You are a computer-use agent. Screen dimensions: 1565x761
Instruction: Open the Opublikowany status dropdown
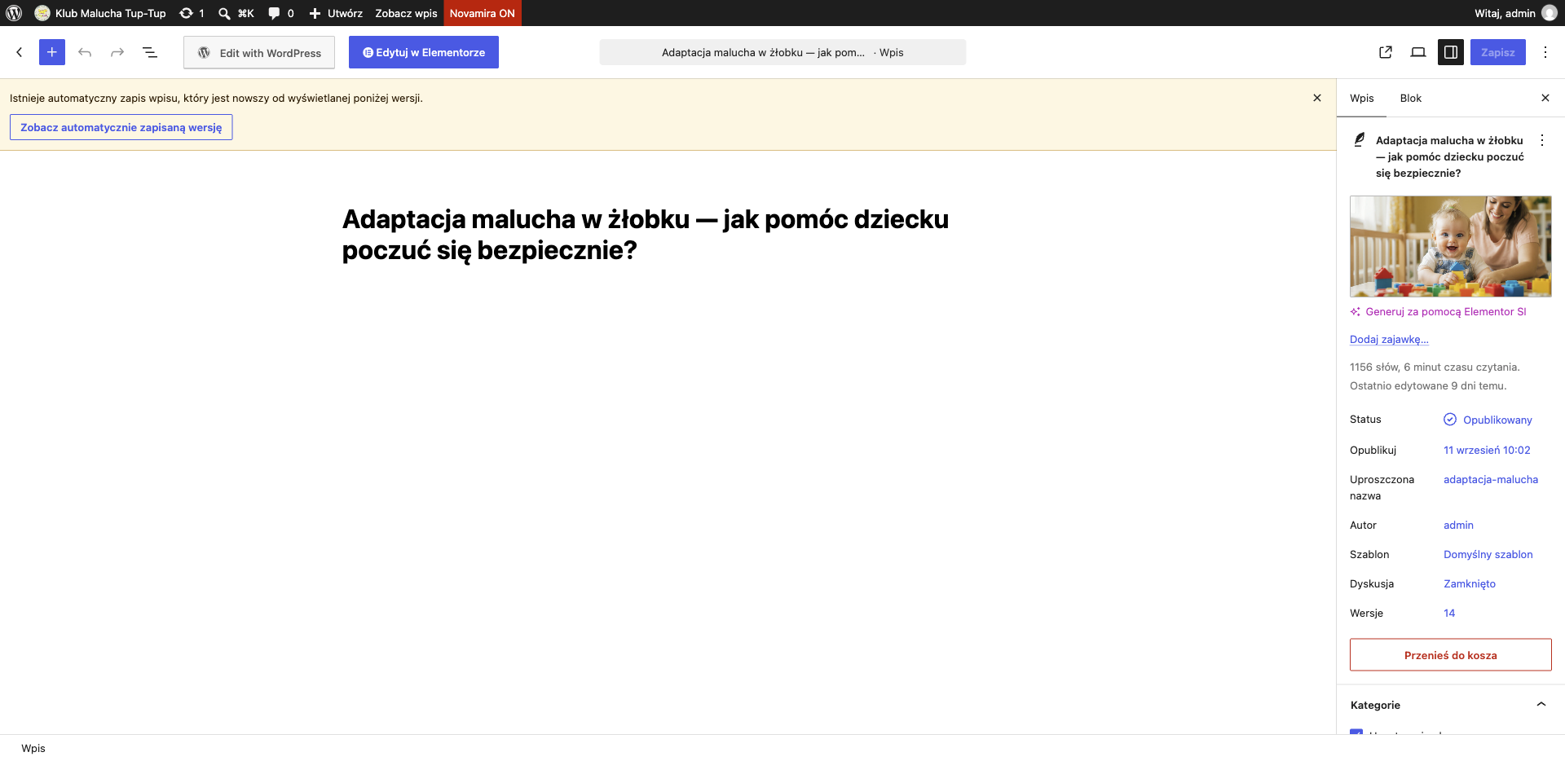pos(1488,420)
